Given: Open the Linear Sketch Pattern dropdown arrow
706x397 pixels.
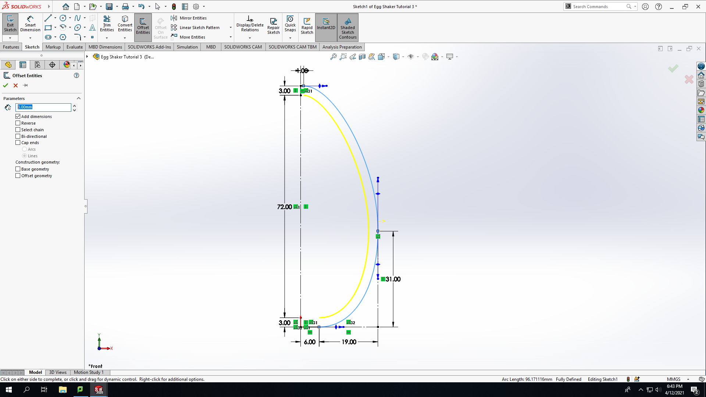Looking at the screenshot, I should [231, 28].
